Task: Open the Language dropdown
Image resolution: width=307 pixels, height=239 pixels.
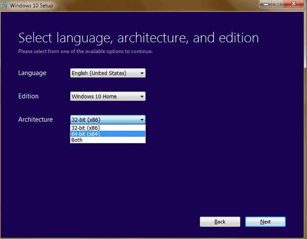Action: pyautogui.click(x=107, y=73)
